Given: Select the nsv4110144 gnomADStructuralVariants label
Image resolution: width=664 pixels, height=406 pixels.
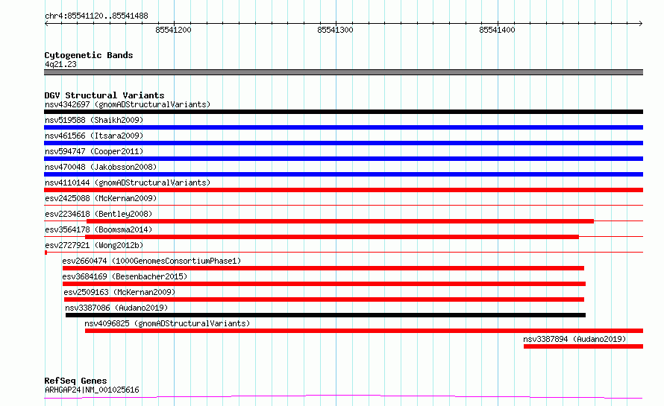Looking at the screenshot, I should coord(128,183).
